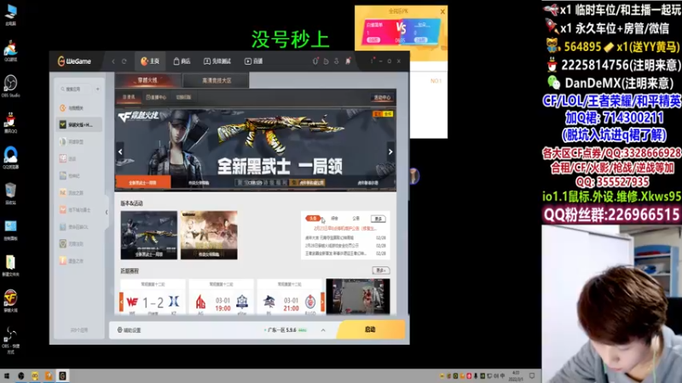
Task: Open the WeGame 商店 store tab
Action: click(x=182, y=61)
